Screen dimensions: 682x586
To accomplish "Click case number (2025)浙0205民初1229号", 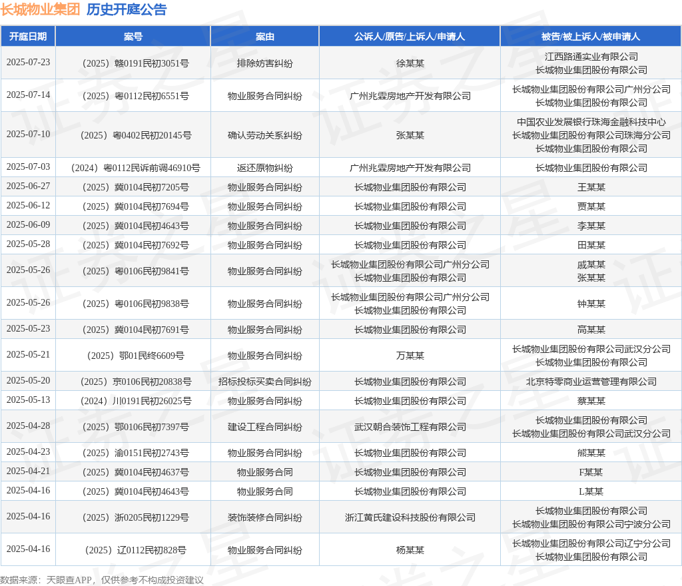I will click(135, 518).
